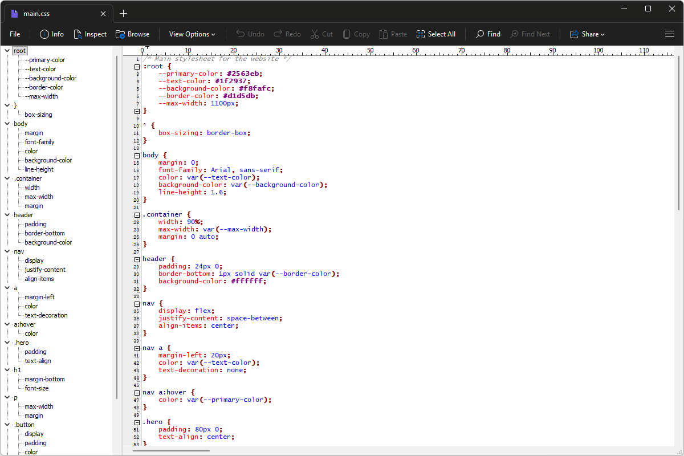Image resolution: width=684 pixels, height=456 pixels.
Task: Click the Find magnifier button
Action: pyautogui.click(x=488, y=34)
